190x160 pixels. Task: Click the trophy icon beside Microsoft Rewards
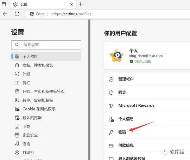[111, 106]
